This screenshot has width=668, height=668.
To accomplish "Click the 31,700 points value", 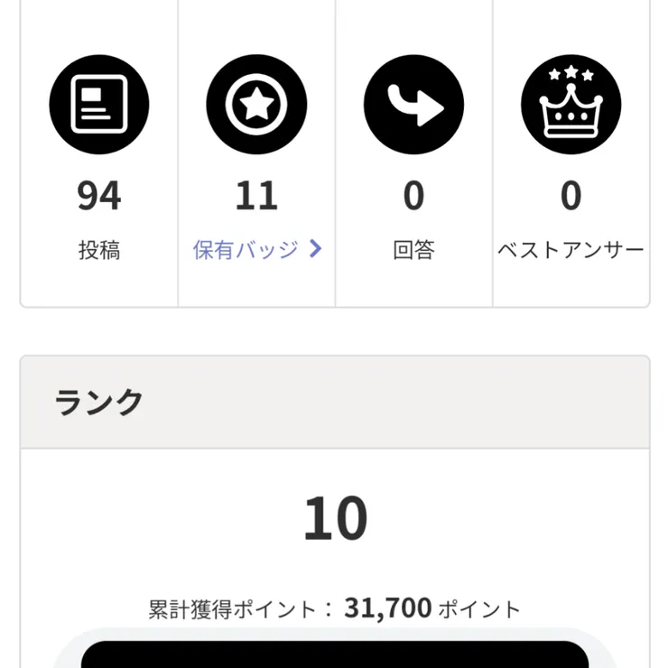I will [x=388, y=608].
